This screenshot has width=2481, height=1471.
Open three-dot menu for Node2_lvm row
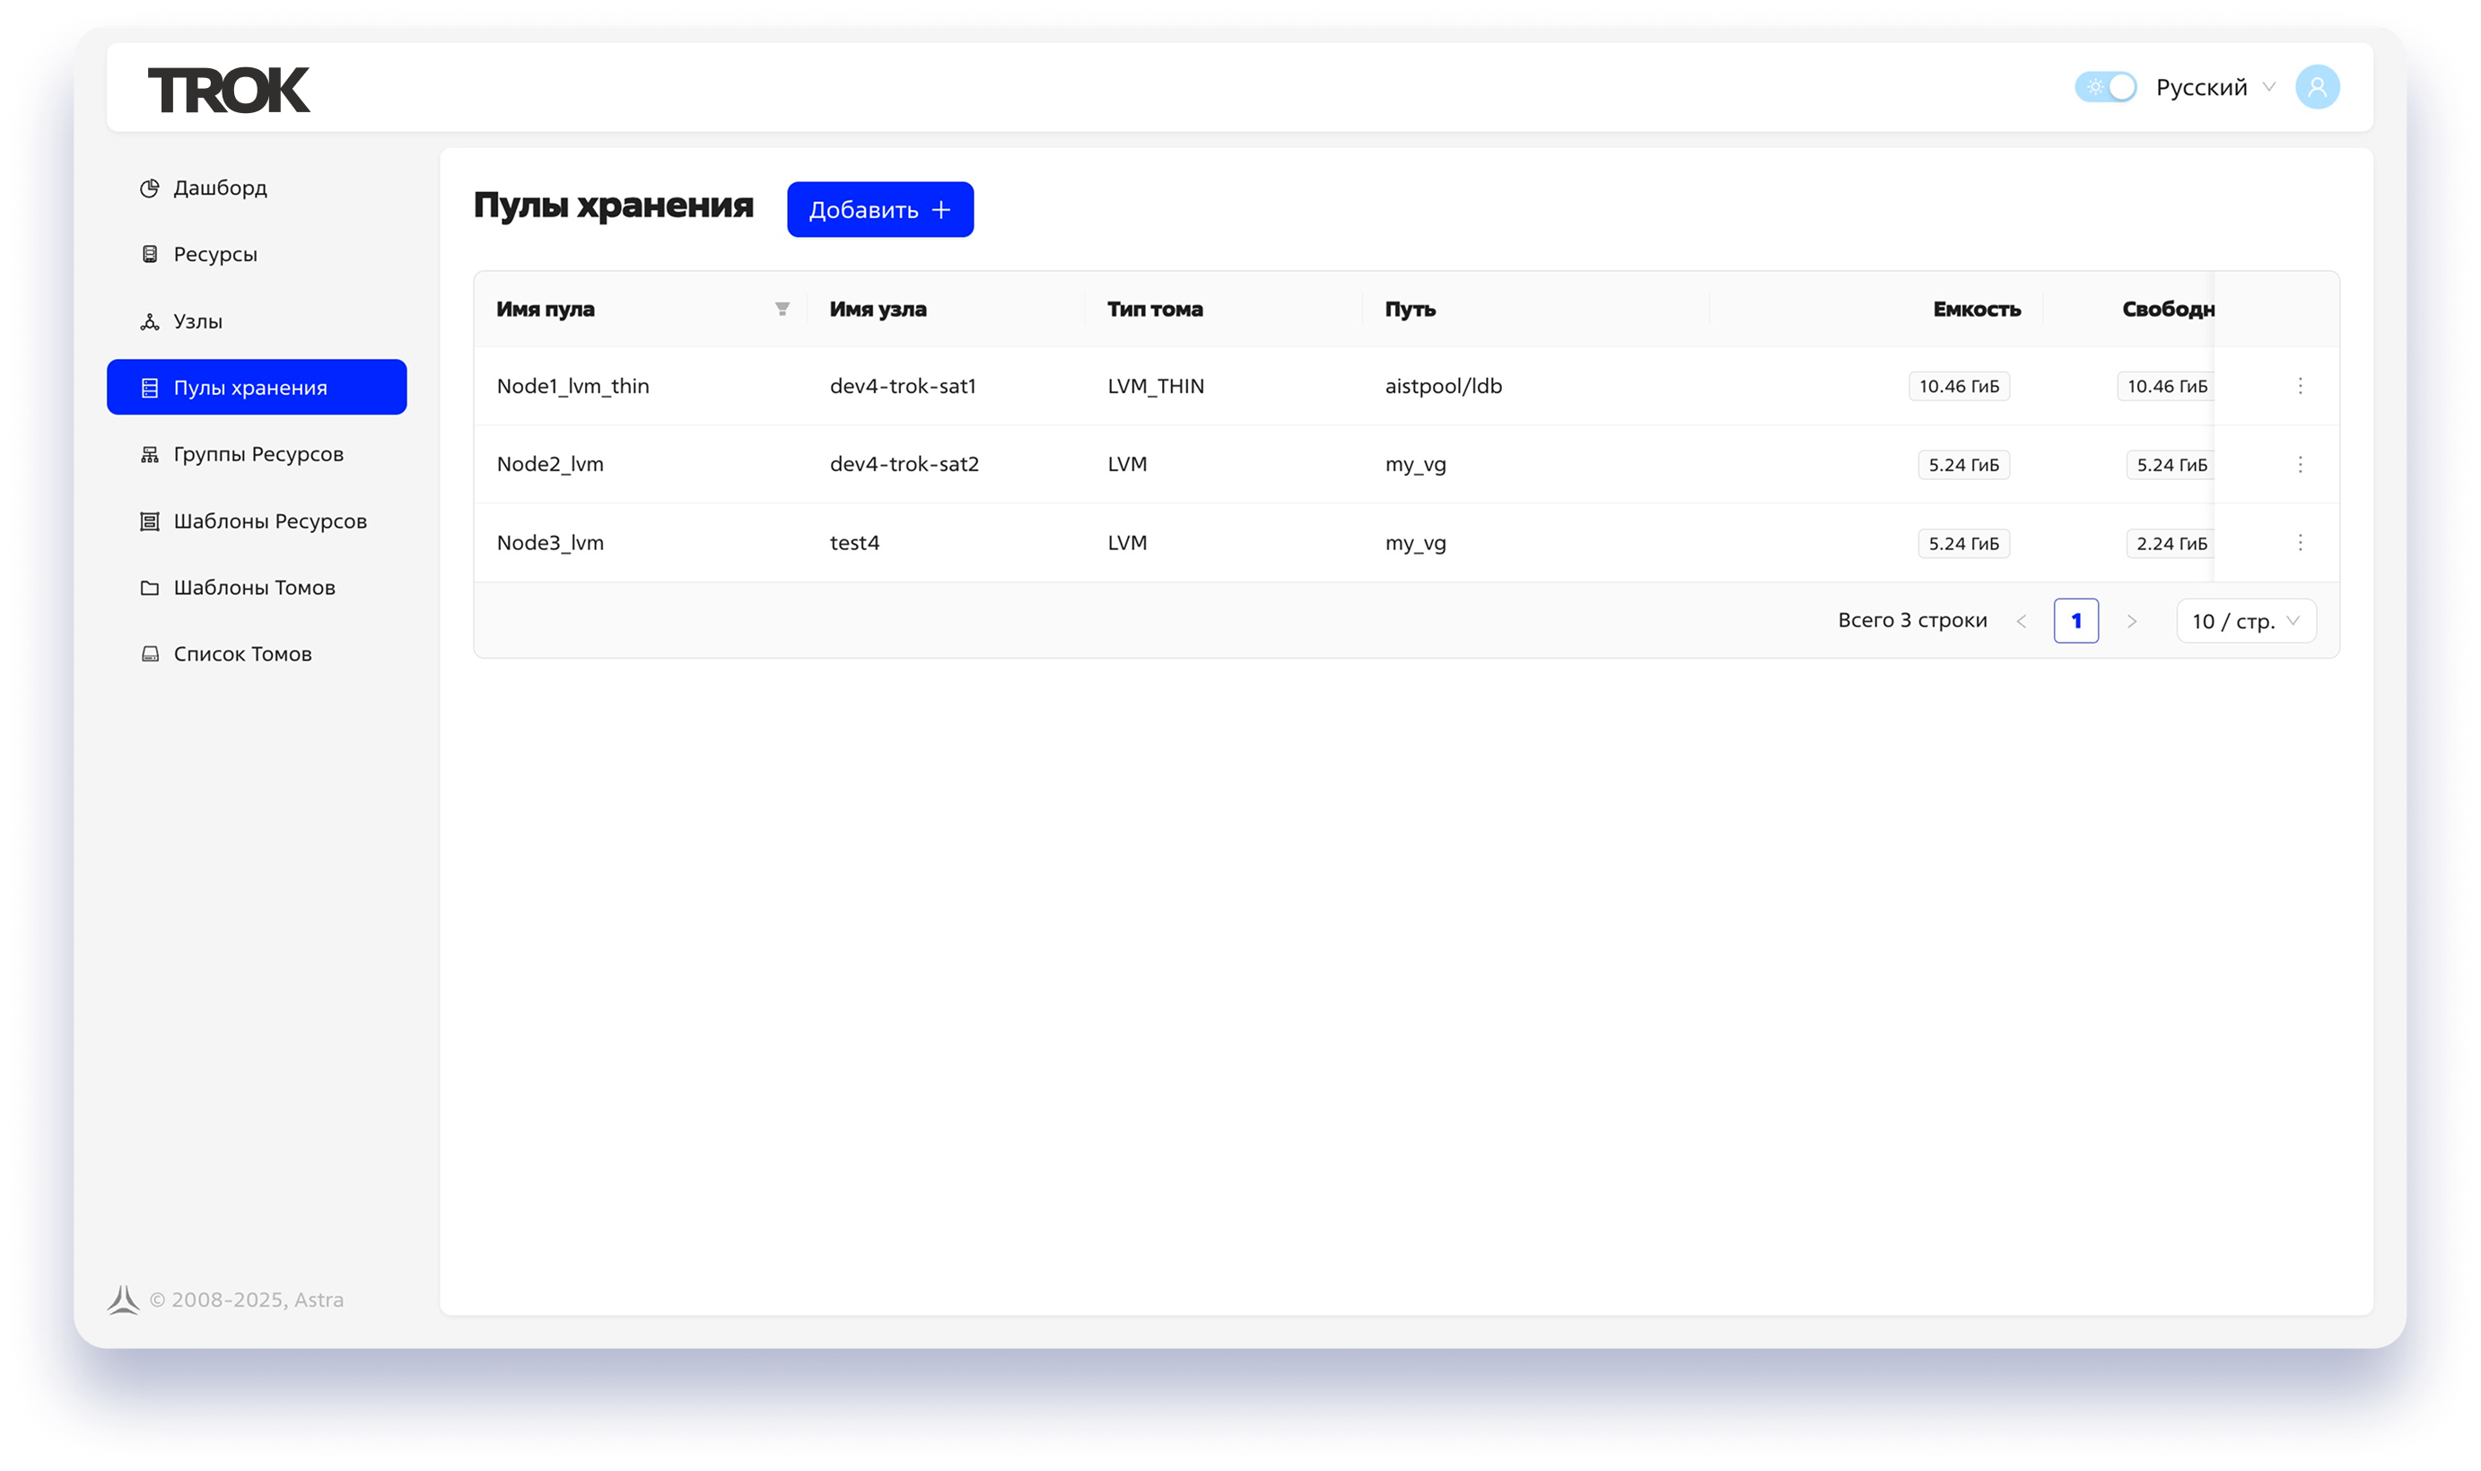2300,464
